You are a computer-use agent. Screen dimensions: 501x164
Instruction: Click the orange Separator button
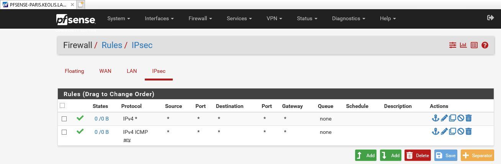click(477, 155)
